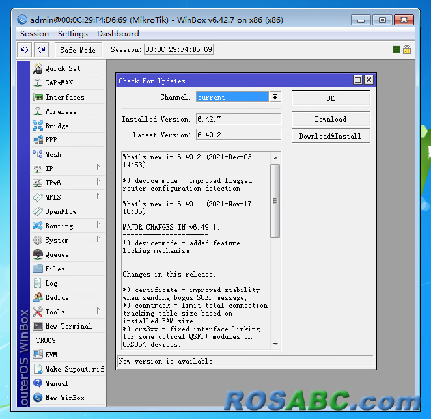This screenshot has width=431, height=419.
Task: Open Quick Set wand icon
Action: click(x=38, y=68)
